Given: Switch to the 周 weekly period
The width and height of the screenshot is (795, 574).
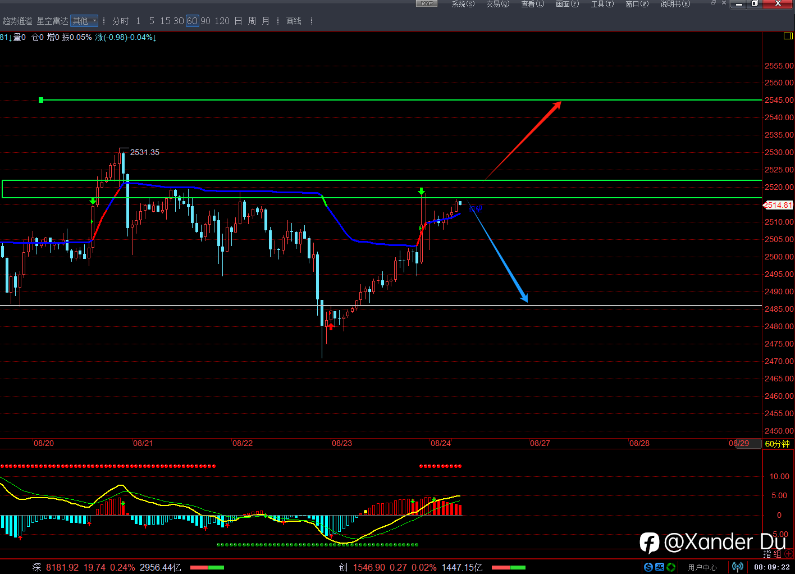Looking at the screenshot, I should pyautogui.click(x=252, y=21).
